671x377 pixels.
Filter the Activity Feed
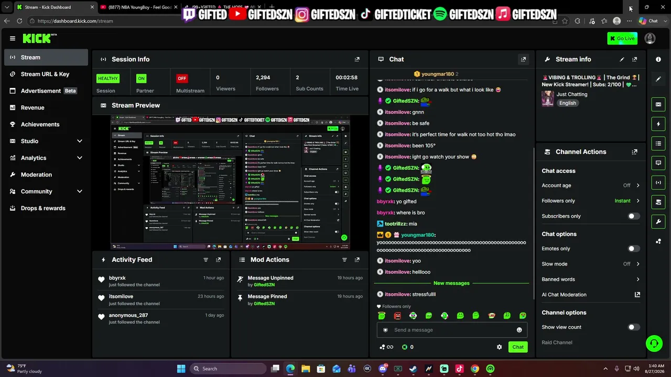[x=205, y=260]
